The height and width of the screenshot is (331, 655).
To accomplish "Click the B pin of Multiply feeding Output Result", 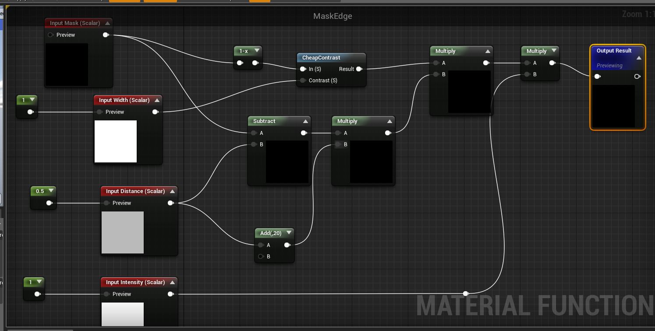I will [x=527, y=74].
